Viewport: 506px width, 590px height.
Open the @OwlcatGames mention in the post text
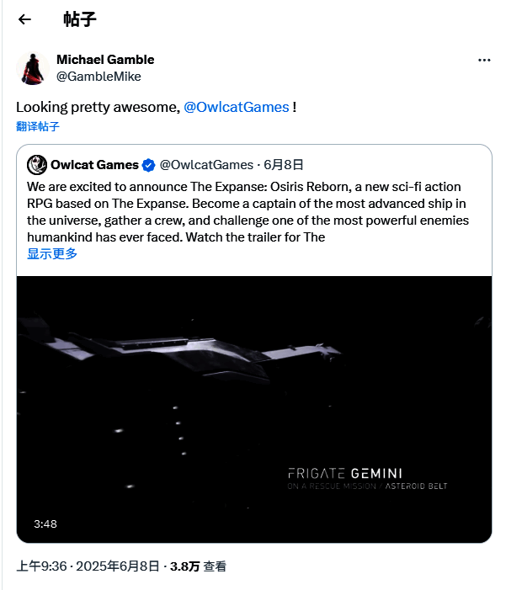[236, 108]
